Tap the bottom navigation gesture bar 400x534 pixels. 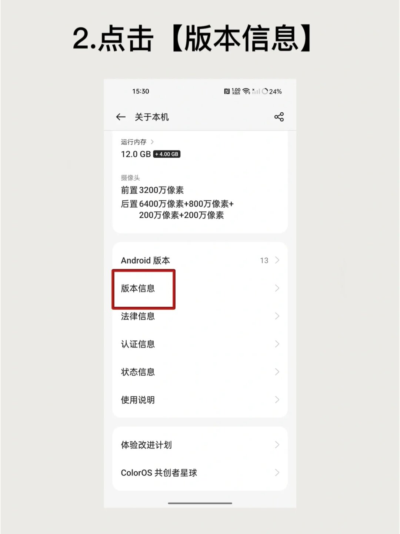200,503
